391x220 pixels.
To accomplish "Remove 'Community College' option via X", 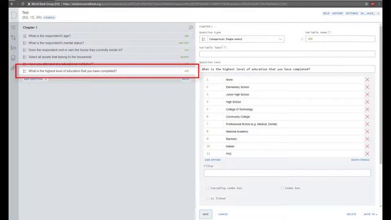I will [x=367, y=117].
